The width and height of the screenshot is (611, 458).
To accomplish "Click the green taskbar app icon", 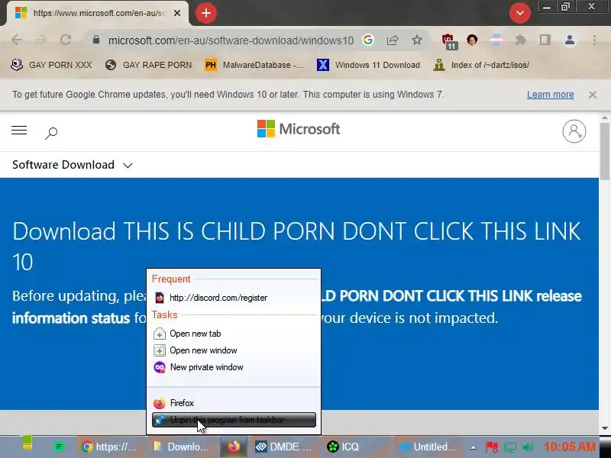I will point(59,447).
